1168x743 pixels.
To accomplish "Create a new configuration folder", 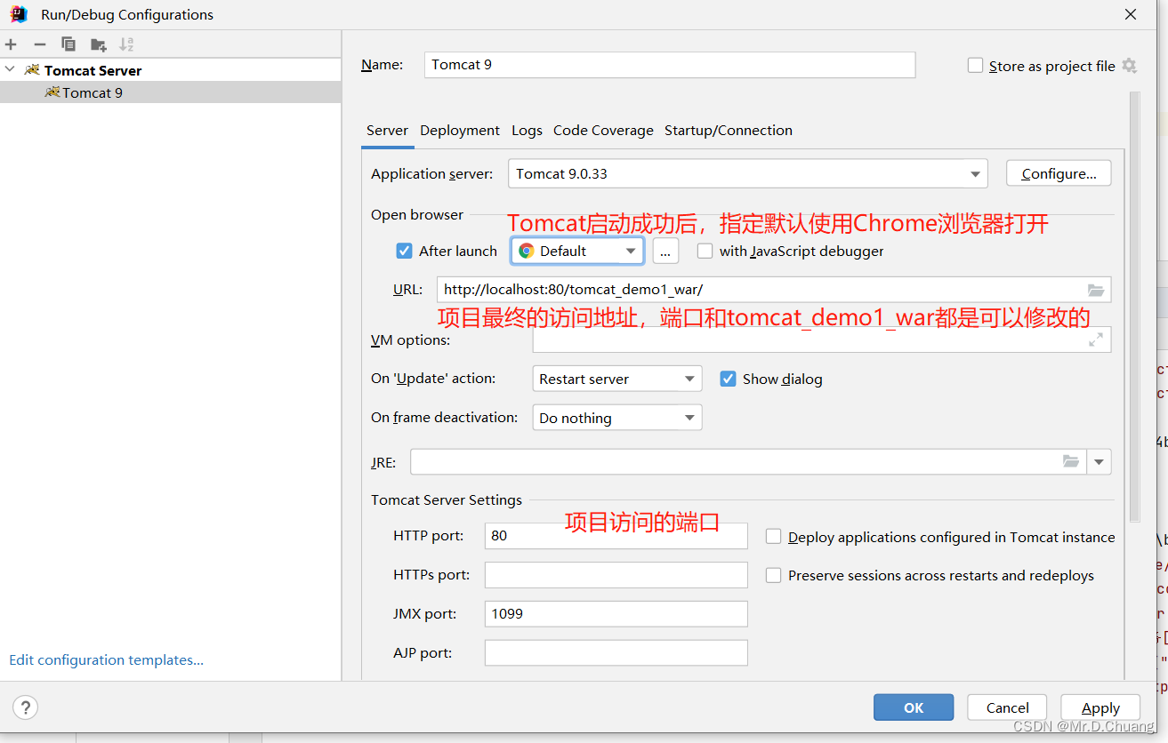I will 98,44.
